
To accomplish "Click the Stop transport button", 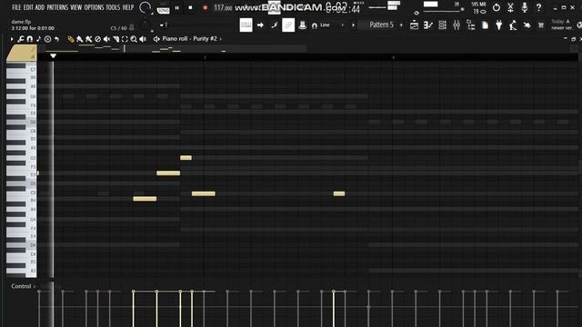I will click(x=190, y=7).
